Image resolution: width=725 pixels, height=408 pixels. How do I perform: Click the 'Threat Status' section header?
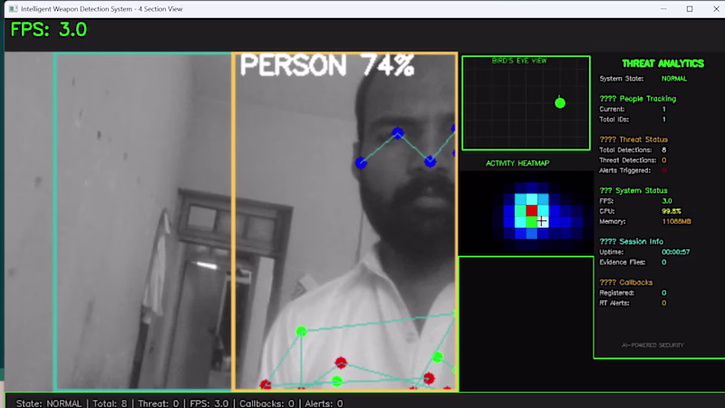click(633, 140)
